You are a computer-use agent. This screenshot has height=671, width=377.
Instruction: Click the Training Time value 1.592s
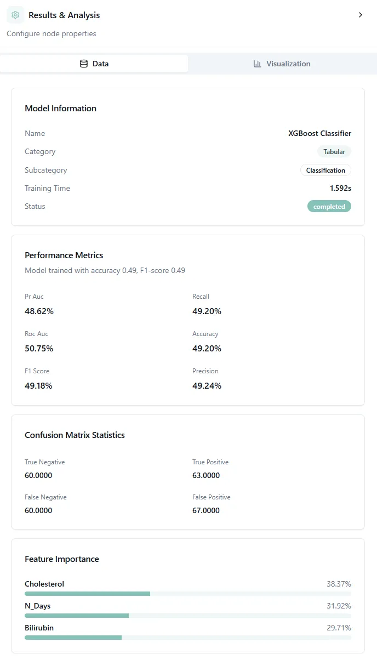[x=340, y=188]
